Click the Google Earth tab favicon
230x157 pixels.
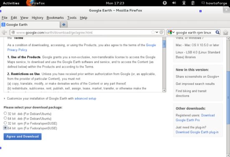pyautogui.click(x=3, y=25)
